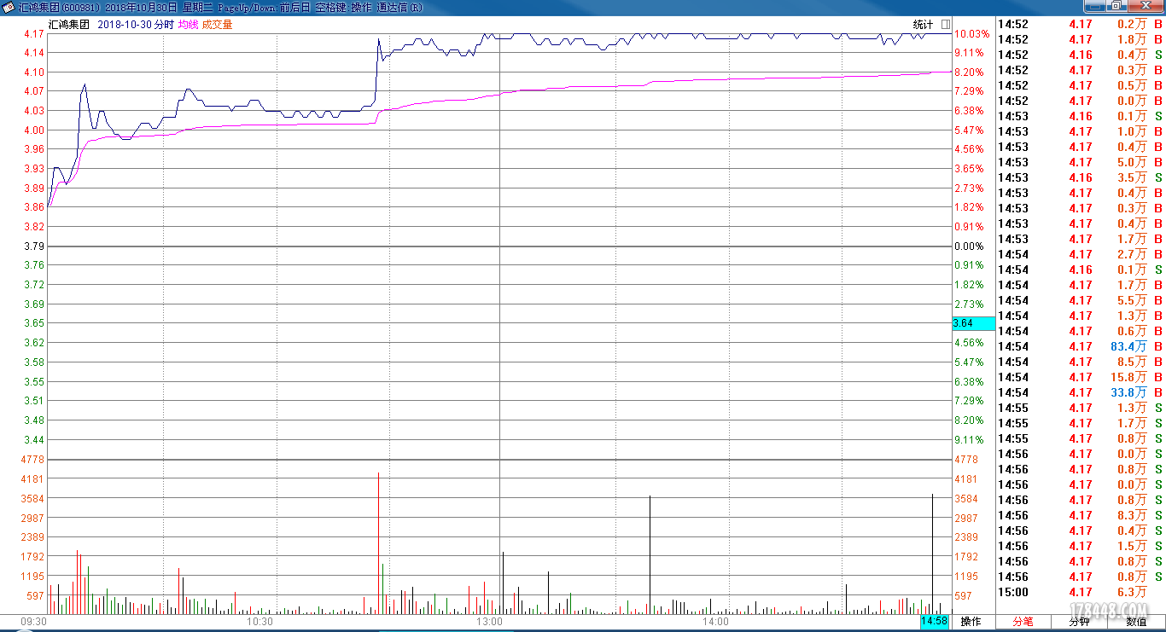Click the 14:00 label on the time axis
Viewport: 1166px width, 632px height.
pyautogui.click(x=715, y=622)
